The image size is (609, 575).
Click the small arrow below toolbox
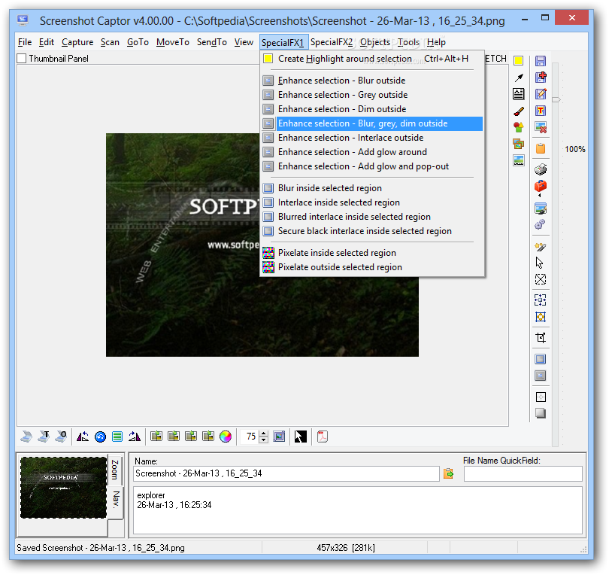coord(540,196)
